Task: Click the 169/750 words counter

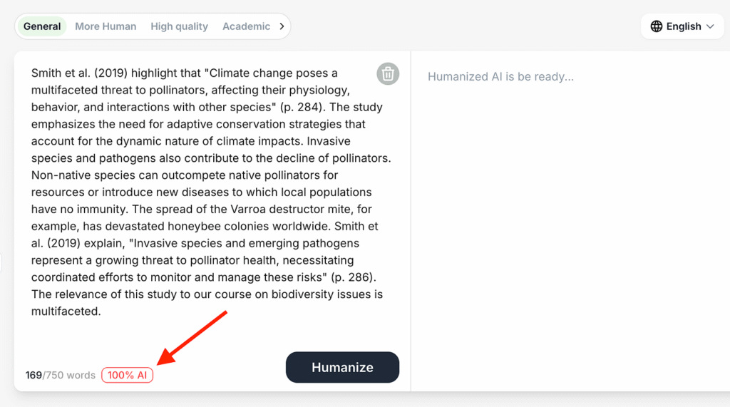Action: click(61, 376)
